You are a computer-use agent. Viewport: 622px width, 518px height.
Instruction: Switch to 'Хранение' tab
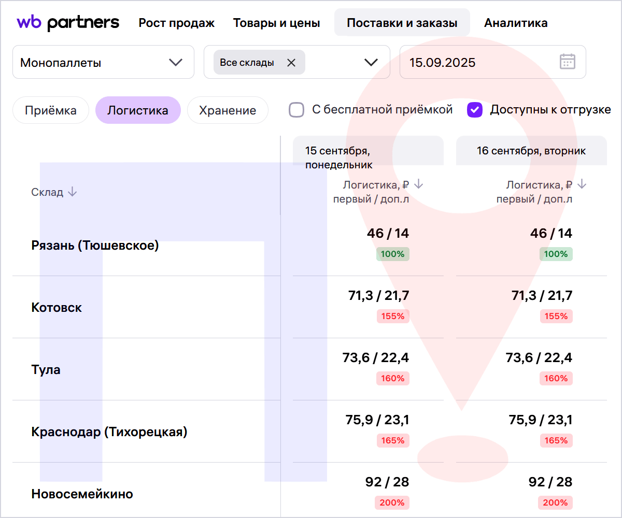228,110
